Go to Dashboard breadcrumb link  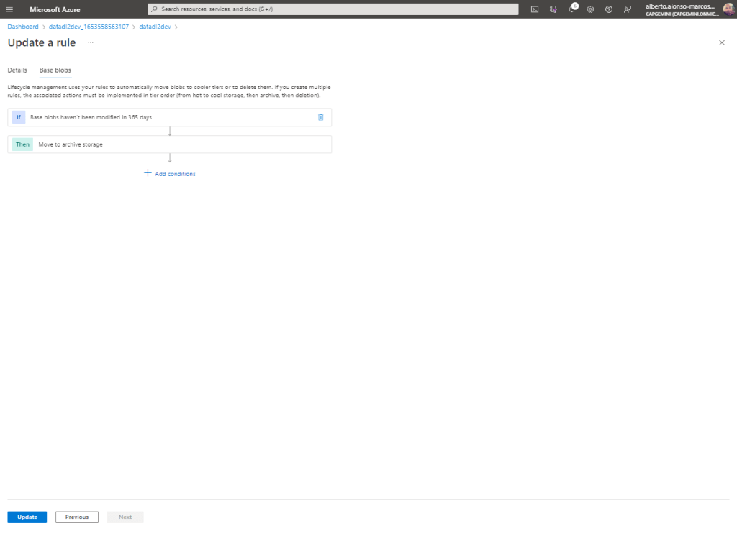23,27
